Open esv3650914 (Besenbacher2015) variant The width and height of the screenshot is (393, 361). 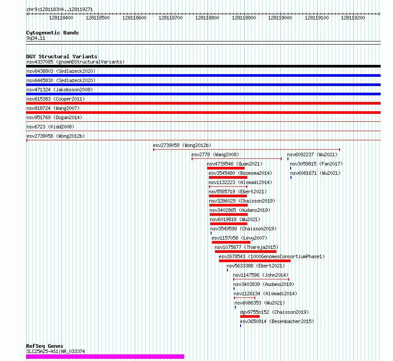pos(277,321)
